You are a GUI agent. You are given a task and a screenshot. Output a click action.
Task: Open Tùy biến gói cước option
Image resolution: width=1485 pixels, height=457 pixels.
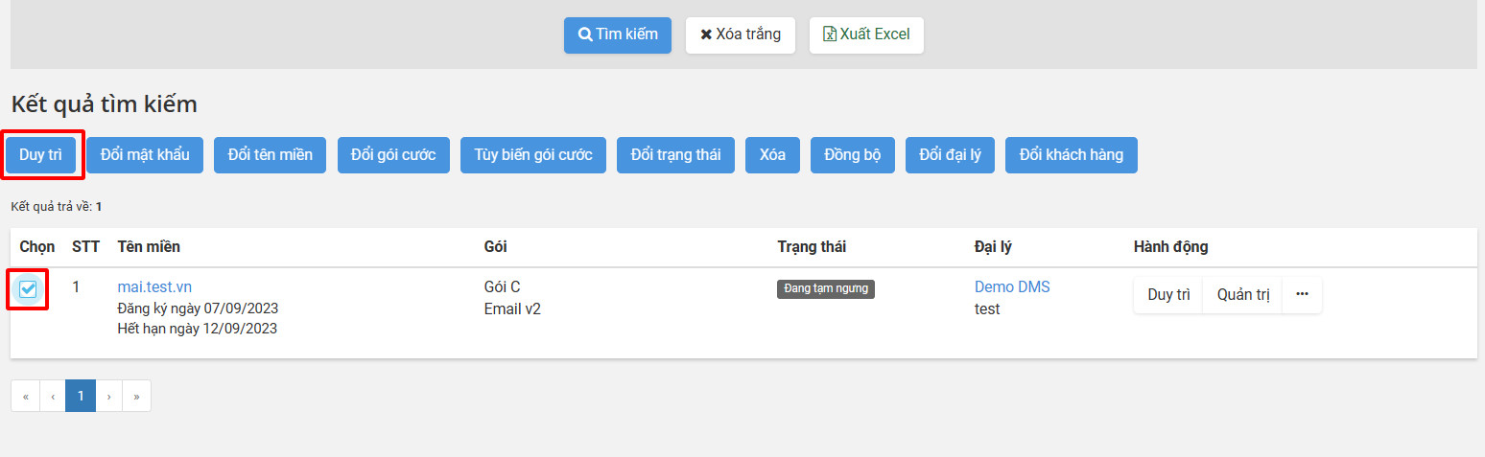click(533, 155)
